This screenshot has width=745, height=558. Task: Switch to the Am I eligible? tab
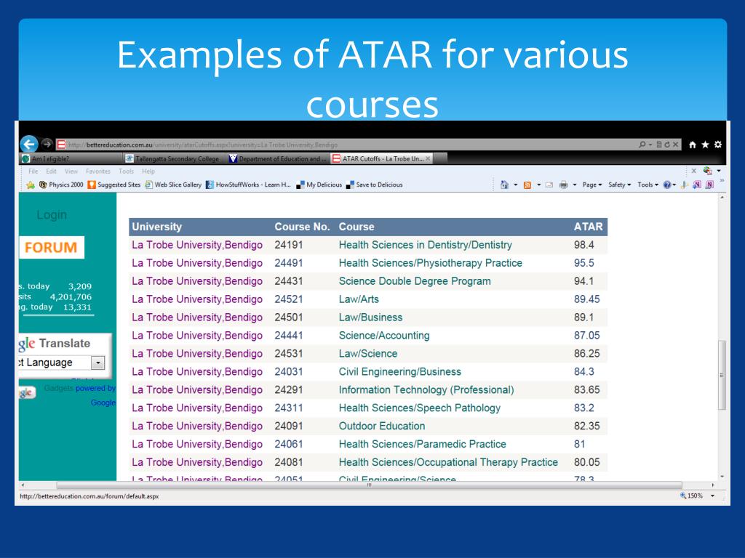tap(71, 158)
